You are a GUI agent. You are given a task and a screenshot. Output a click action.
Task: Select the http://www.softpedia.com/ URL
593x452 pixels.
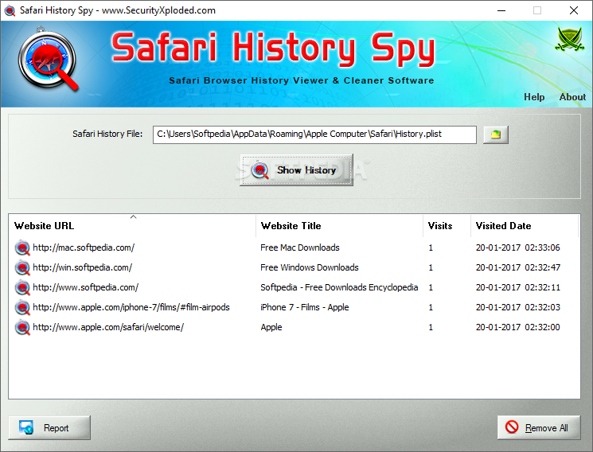click(85, 287)
